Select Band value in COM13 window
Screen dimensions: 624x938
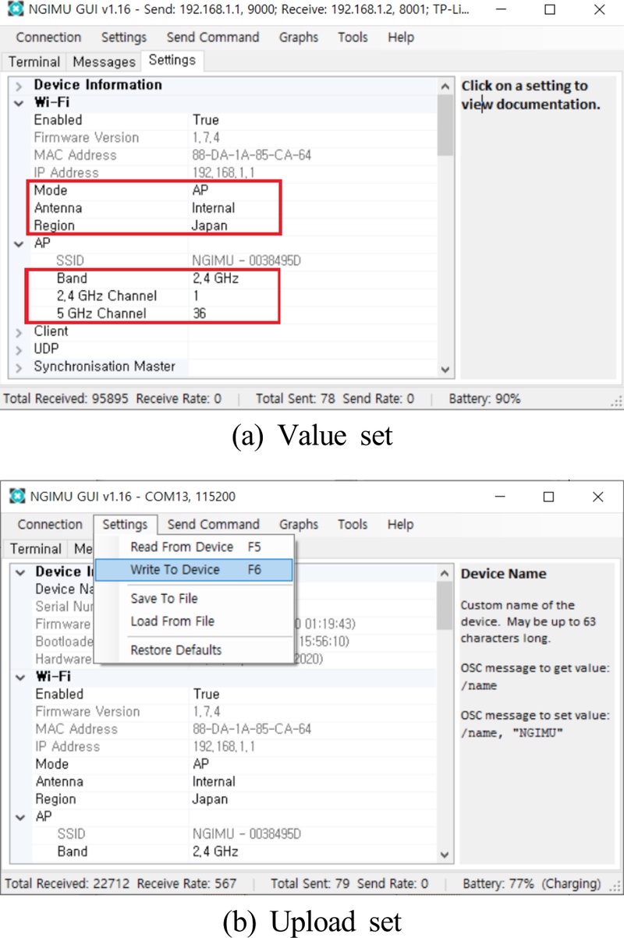coord(216,852)
